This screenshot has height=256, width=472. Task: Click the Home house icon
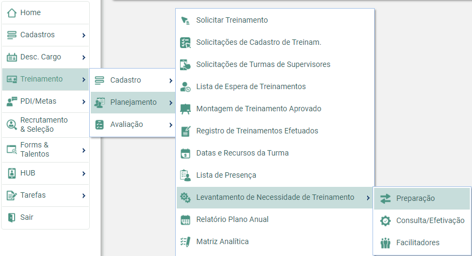pyautogui.click(x=12, y=12)
